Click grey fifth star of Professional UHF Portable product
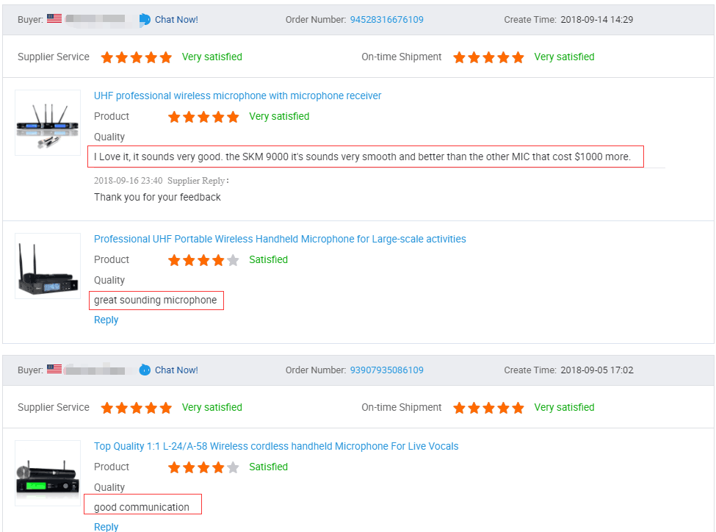This screenshot has width=716, height=532. [233, 260]
